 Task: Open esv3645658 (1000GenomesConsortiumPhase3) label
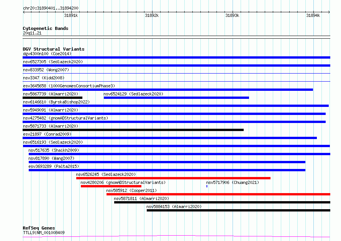click(x=69, y=86)
